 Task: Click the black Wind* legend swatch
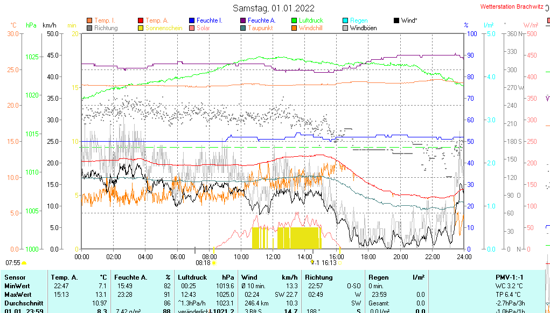396,20
